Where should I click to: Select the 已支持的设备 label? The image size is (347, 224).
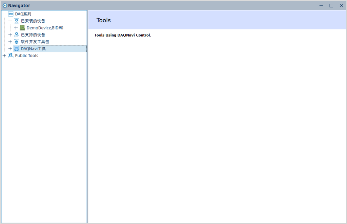point(33,35)
